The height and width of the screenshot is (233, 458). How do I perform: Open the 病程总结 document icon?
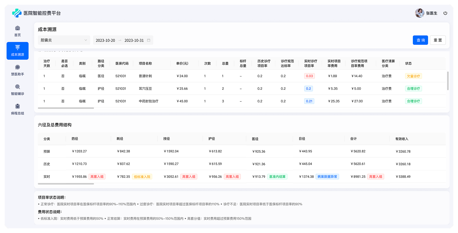(x=17, y=106)
